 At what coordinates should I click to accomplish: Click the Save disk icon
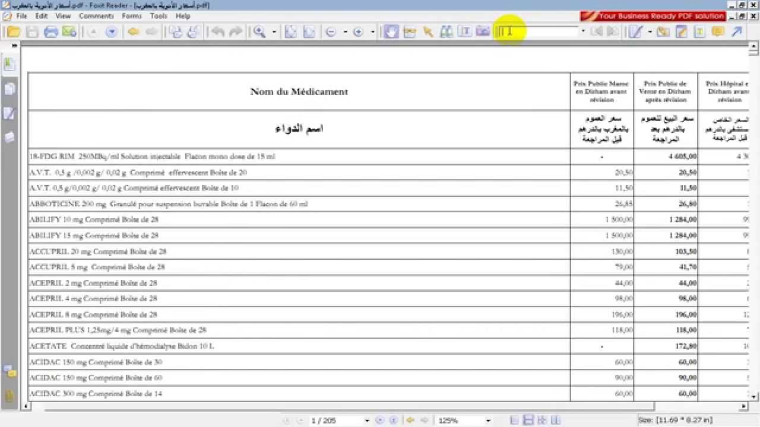[31, 32]
